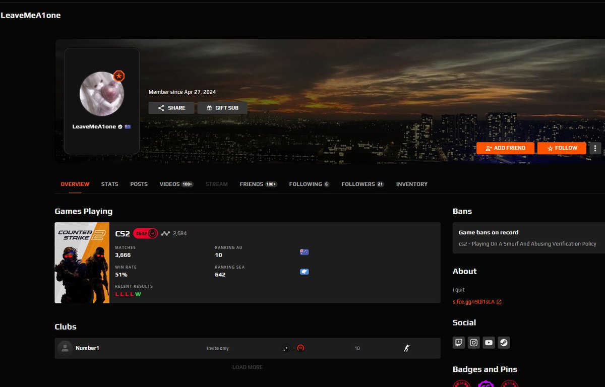This screenshot has width=605, height=387.
Task: Click the win rate value 51%
Action: click(121, 275)
